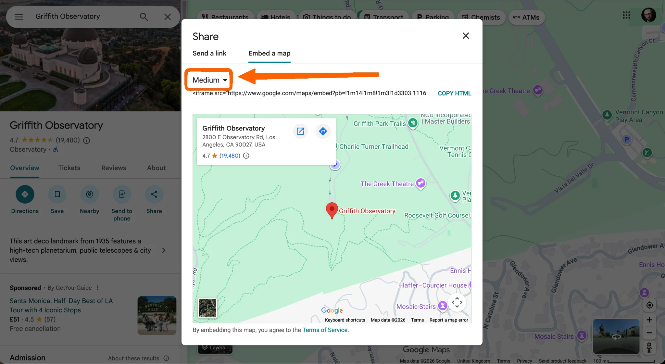Click the Street View pegman
This screenshot has height=364, width=665.
(x=649, y=347)
